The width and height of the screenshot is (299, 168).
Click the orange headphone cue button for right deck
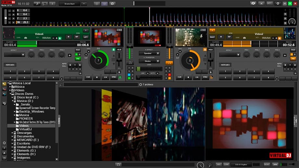(x=169, y=63)
